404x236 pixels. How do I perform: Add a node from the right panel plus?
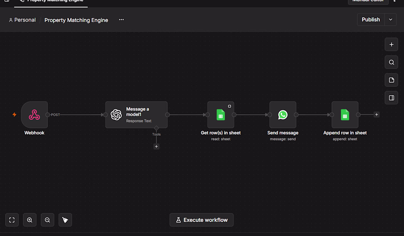(x=392, y=44)
